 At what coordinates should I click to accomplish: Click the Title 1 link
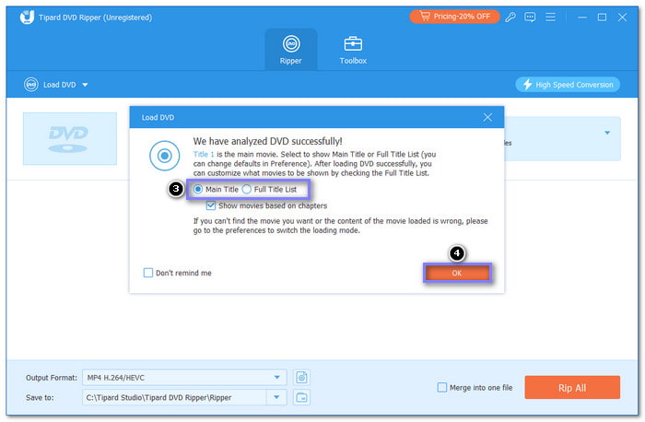[x=204, y=154]
